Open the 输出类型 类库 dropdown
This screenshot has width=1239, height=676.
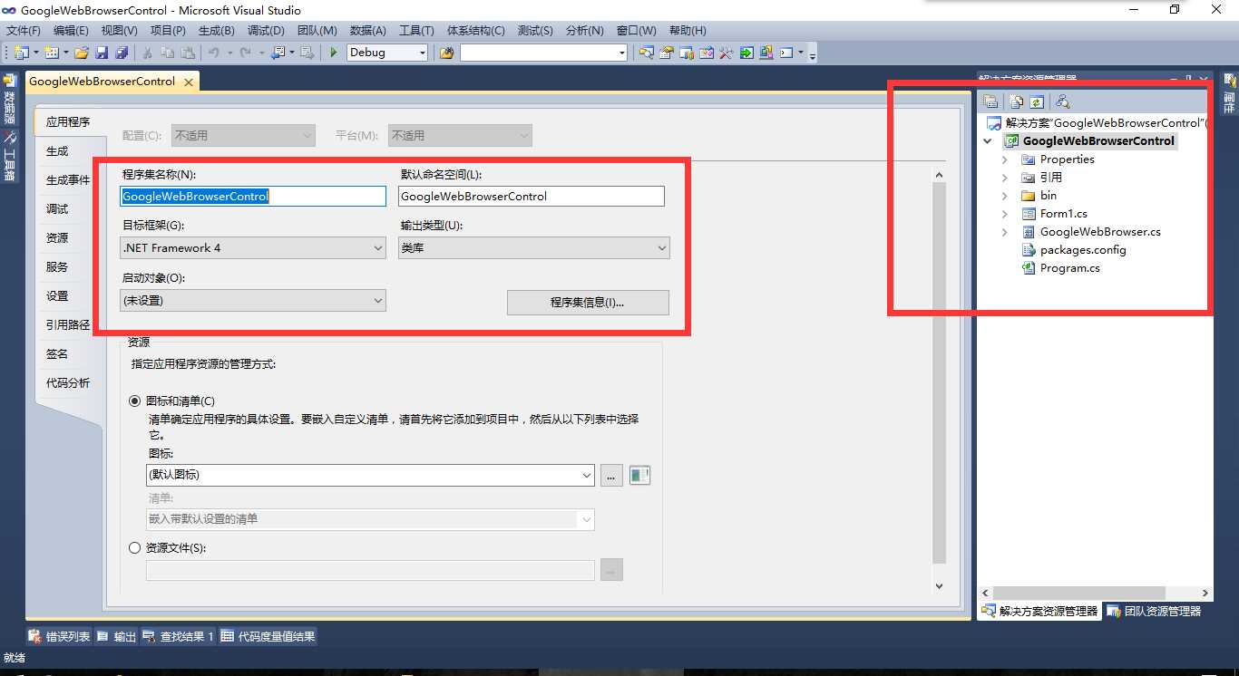[x=534, y=247]
